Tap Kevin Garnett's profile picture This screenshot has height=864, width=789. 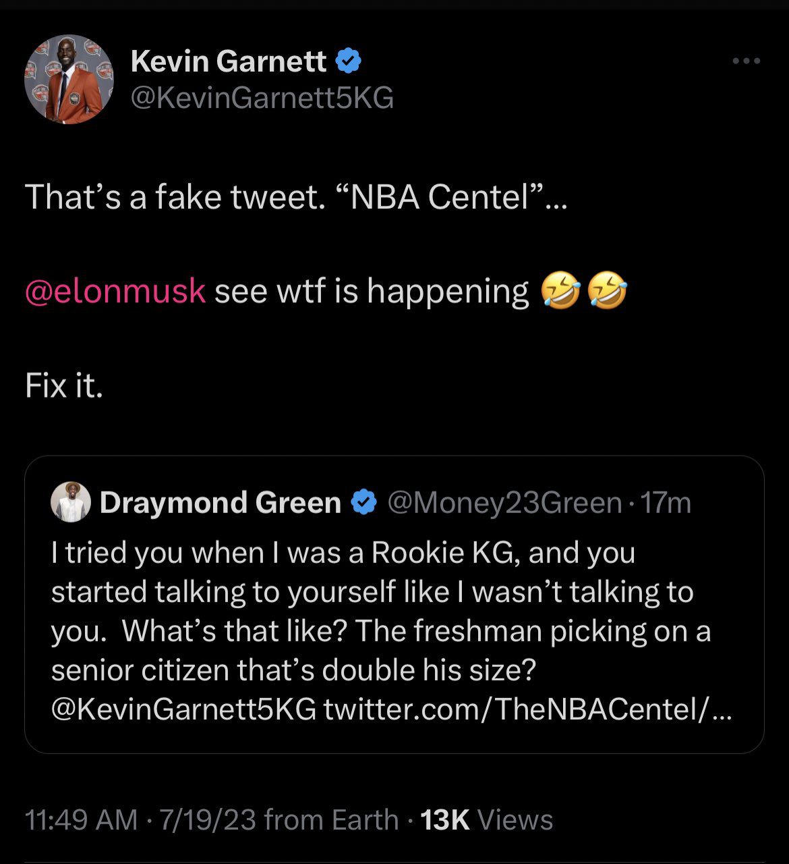(x=69, y=80)
